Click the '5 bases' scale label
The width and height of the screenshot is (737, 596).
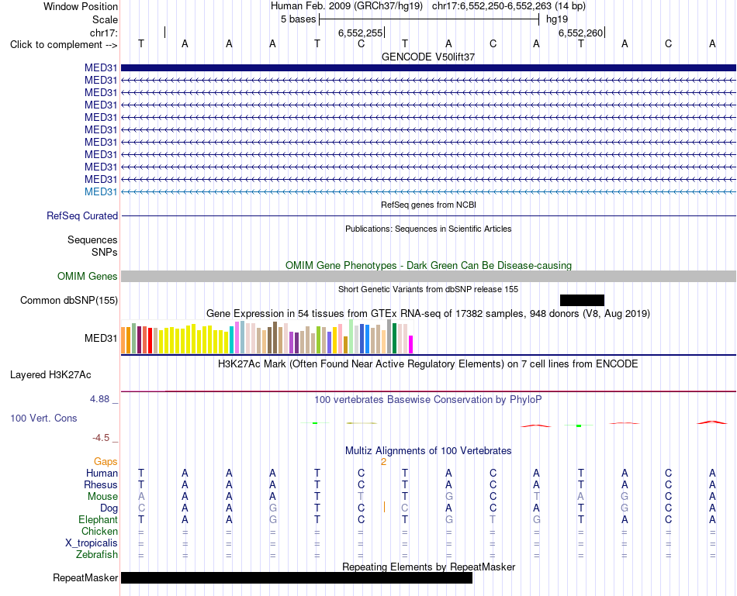tap(298, 19)
